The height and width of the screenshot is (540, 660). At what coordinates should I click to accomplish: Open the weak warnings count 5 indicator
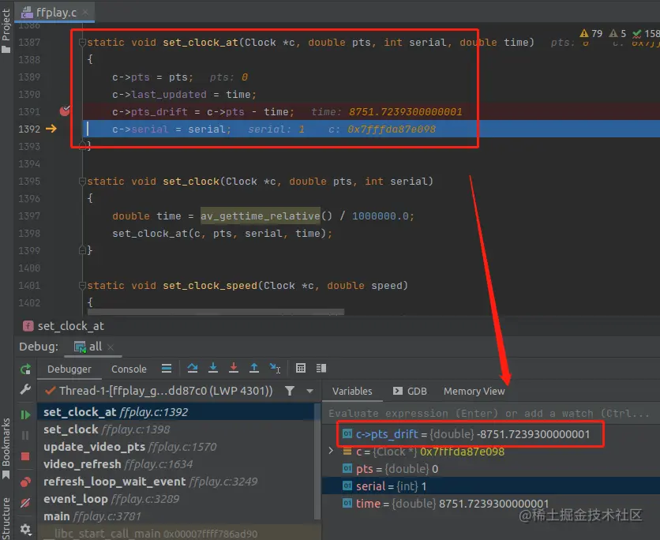pyautogui.click(x=617, y=33)
